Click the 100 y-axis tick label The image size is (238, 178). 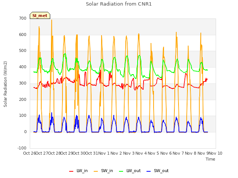(x=23, y=116)
